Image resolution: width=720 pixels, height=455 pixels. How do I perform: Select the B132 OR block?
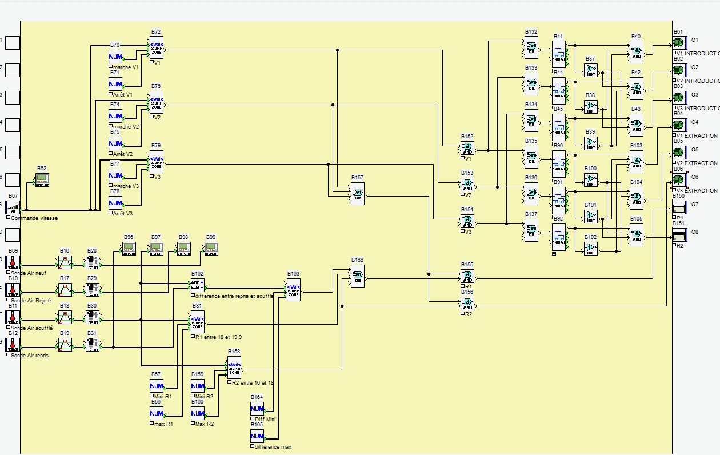[531, 47]
